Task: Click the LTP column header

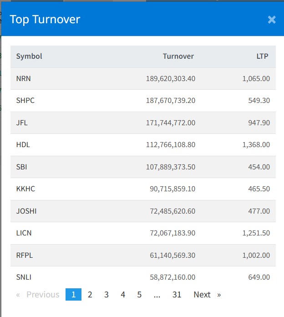Action: 262,56
